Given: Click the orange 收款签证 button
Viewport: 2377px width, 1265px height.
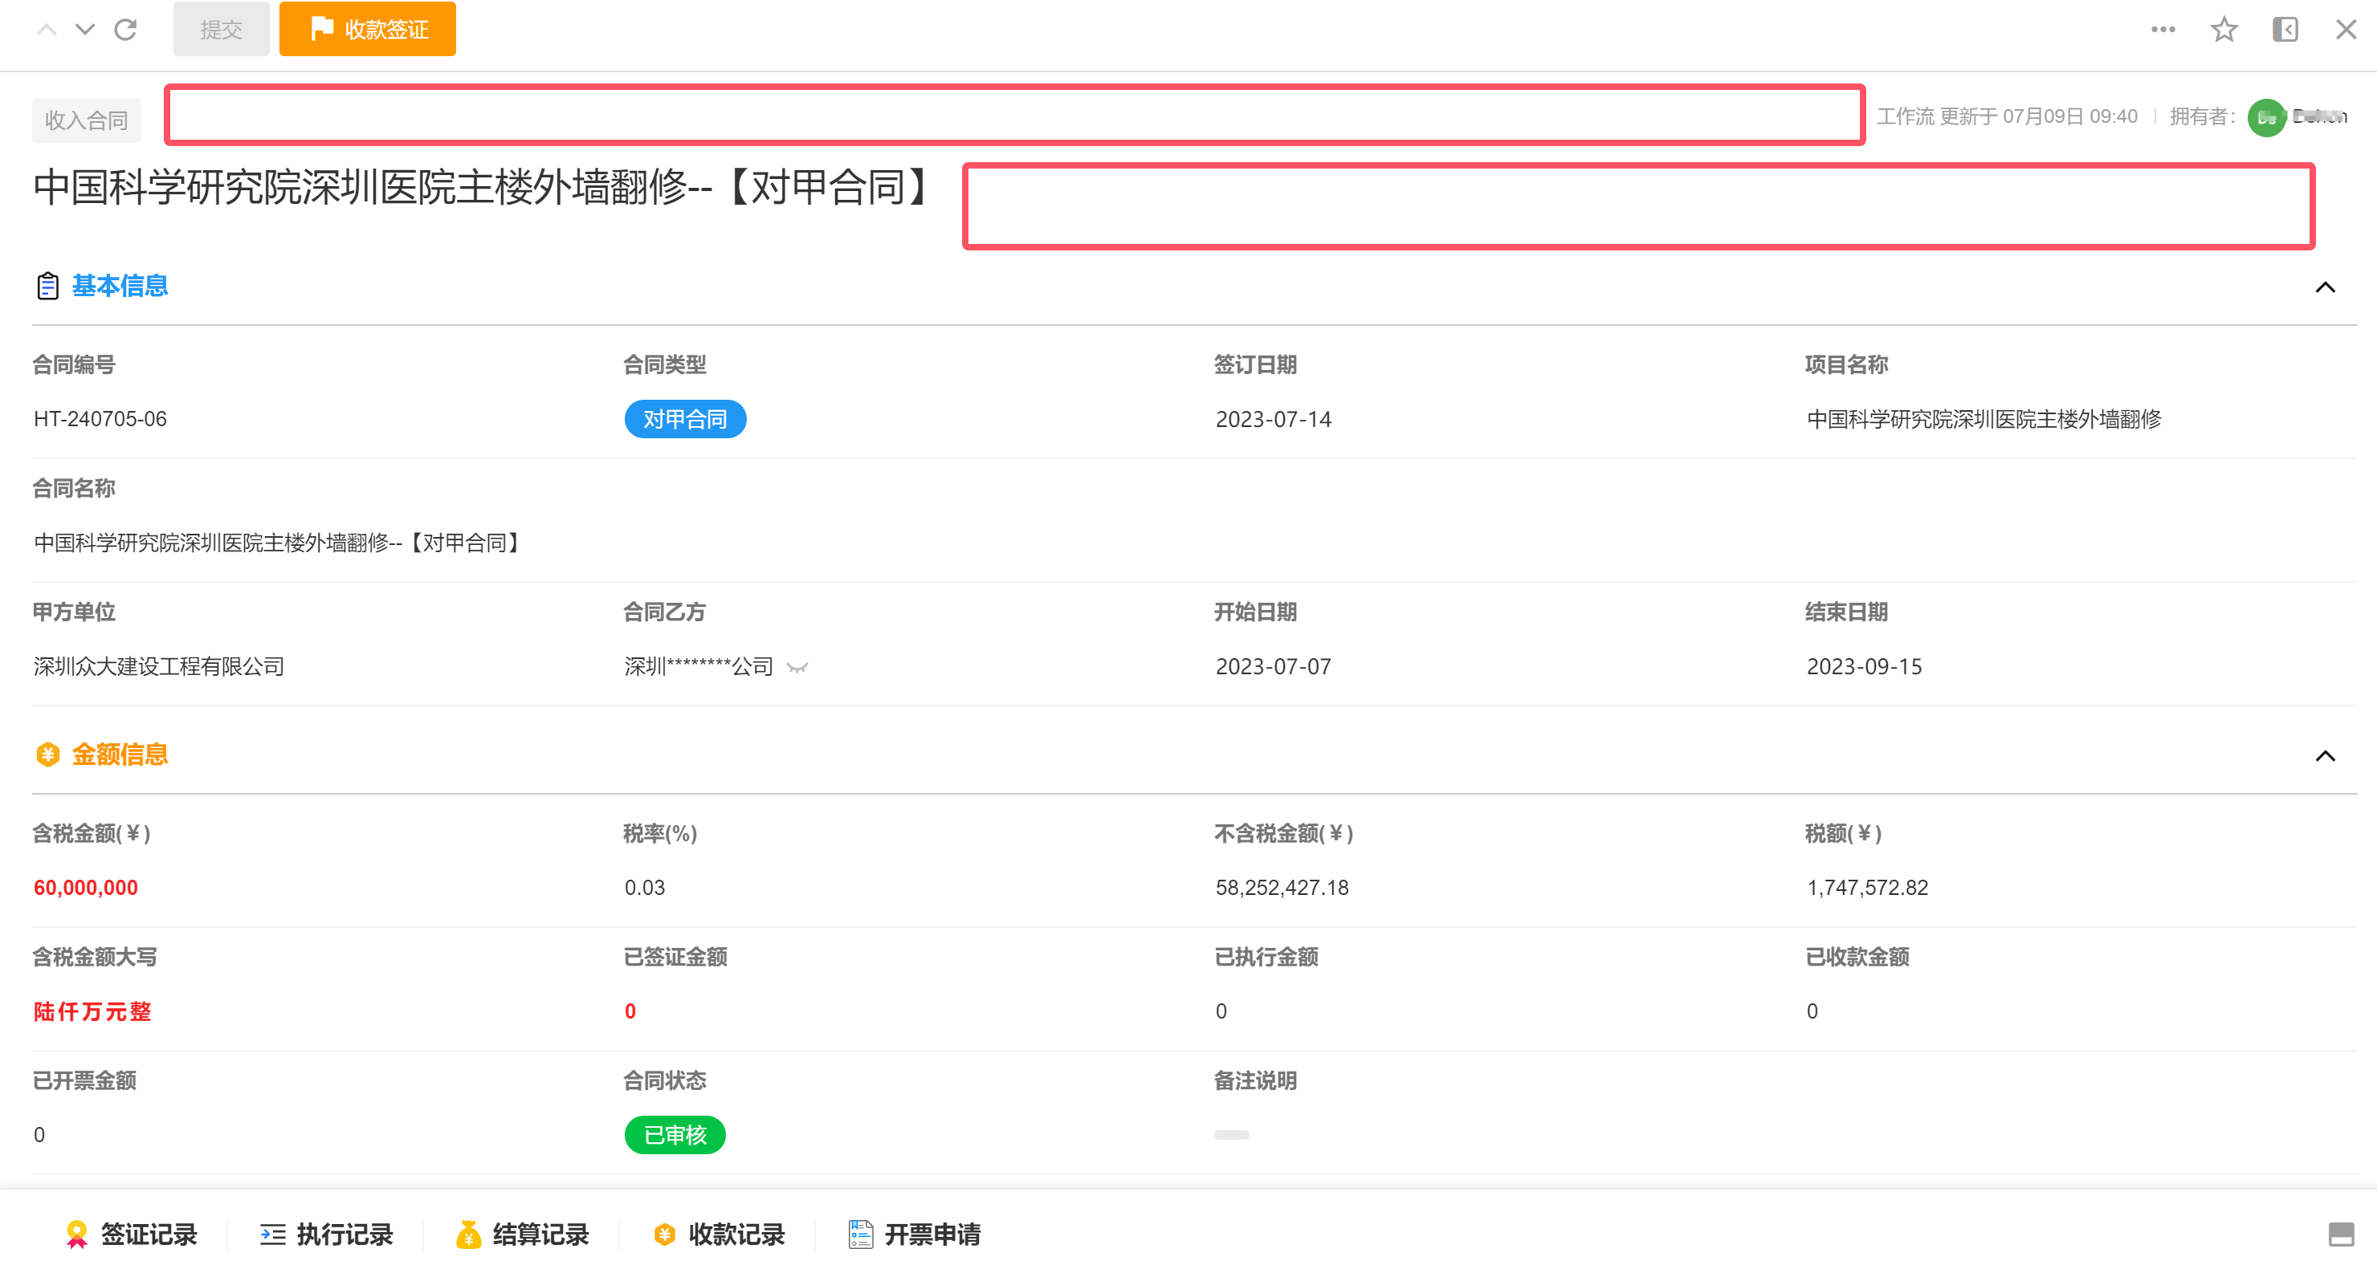Looking at the screenshot, I should pyautogui.click(x=366, y=29).
